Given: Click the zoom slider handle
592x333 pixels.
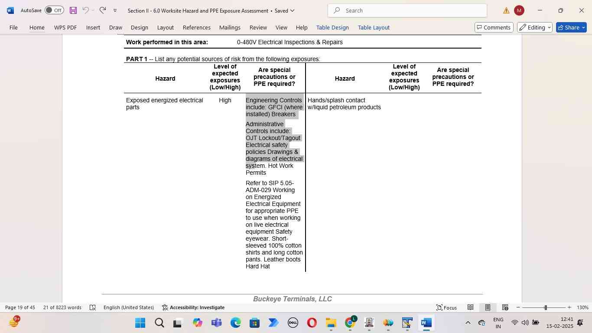Looking at the screenshot, I should [x=545, y=307].
